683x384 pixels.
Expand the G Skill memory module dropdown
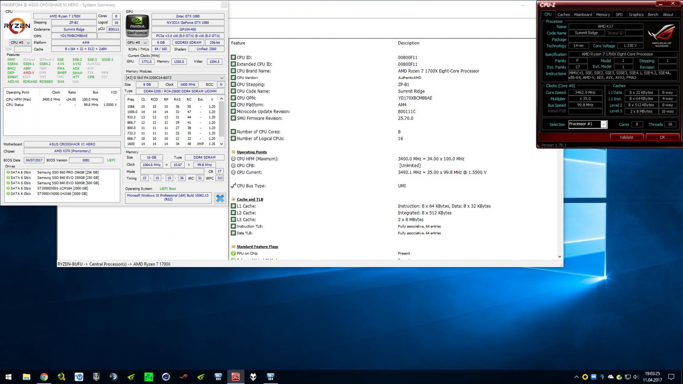click(175, 78)
